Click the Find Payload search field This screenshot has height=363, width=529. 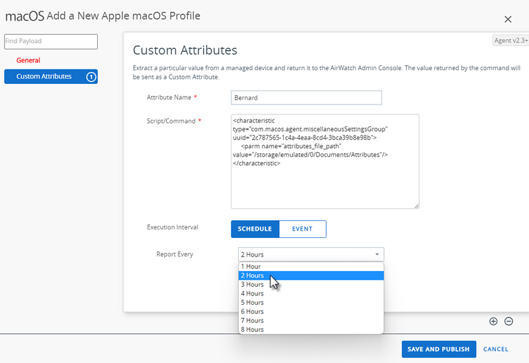(x=51, y=41)
